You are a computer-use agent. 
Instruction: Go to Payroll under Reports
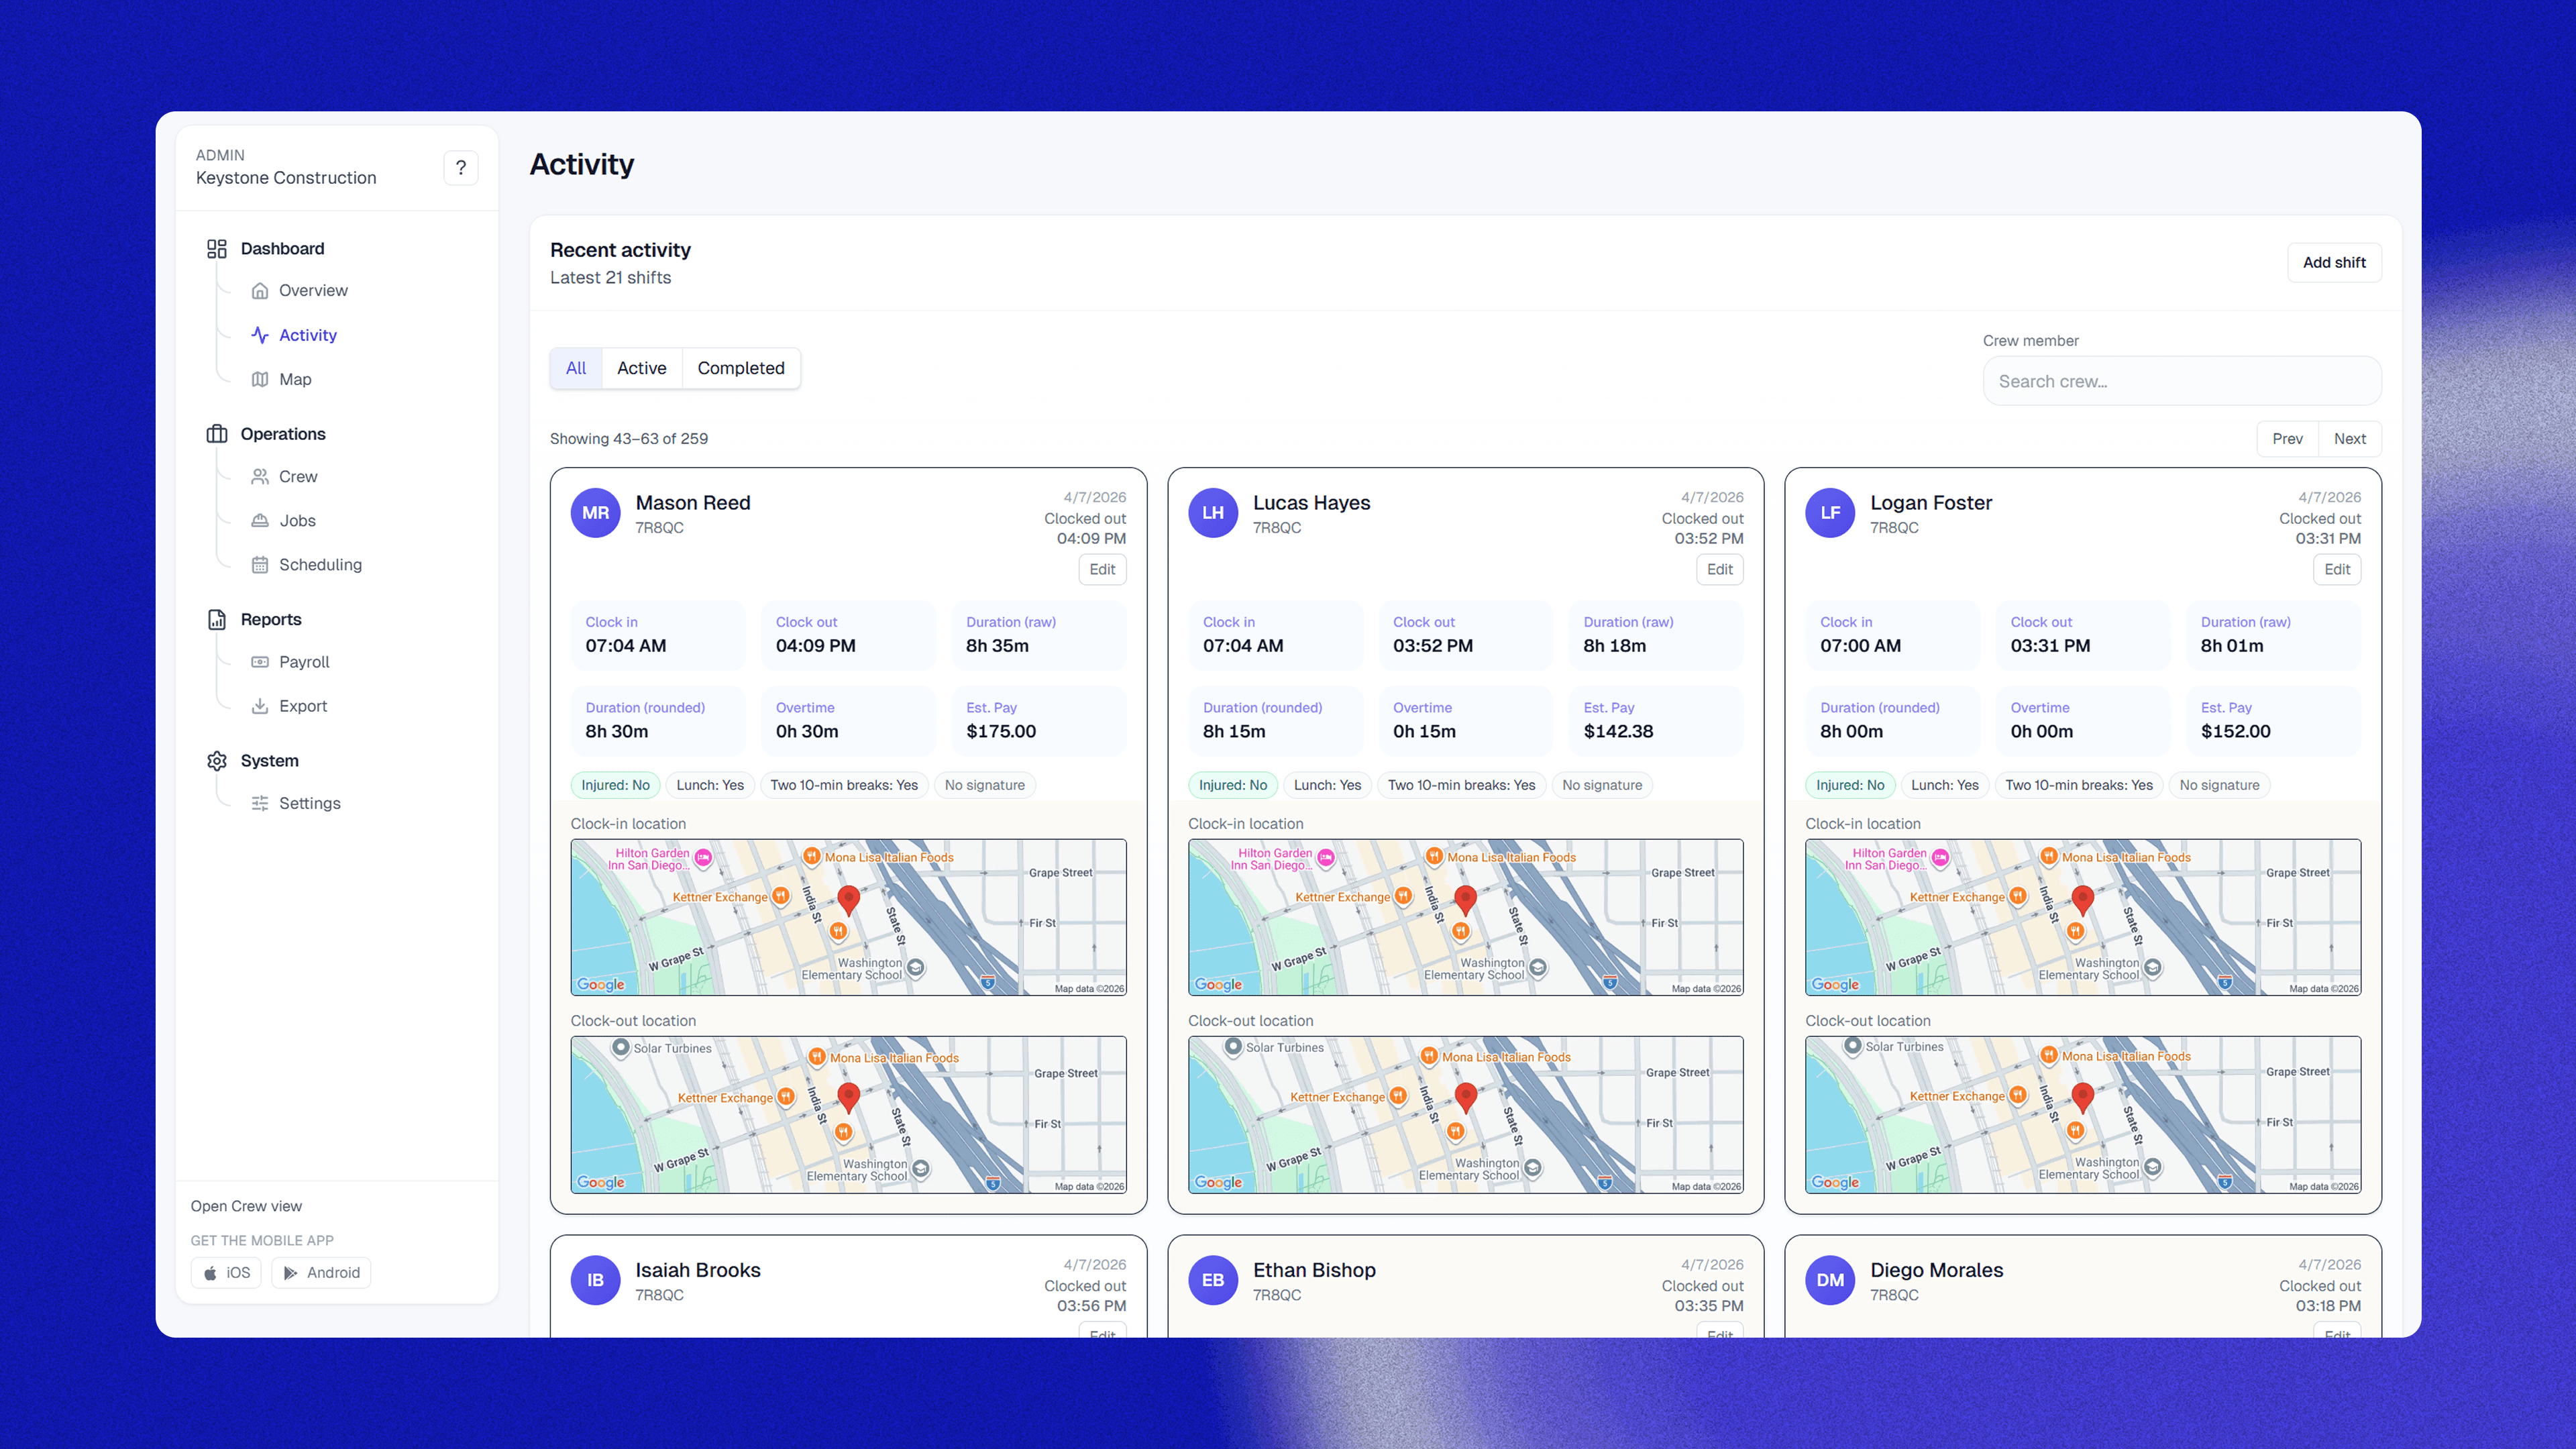point(304,662)
